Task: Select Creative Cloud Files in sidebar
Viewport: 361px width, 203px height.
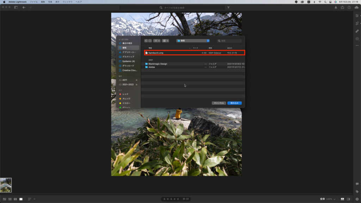Action: 128,70
